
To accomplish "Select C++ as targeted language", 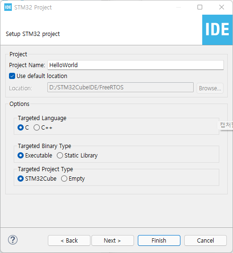I will click(36, 128).
